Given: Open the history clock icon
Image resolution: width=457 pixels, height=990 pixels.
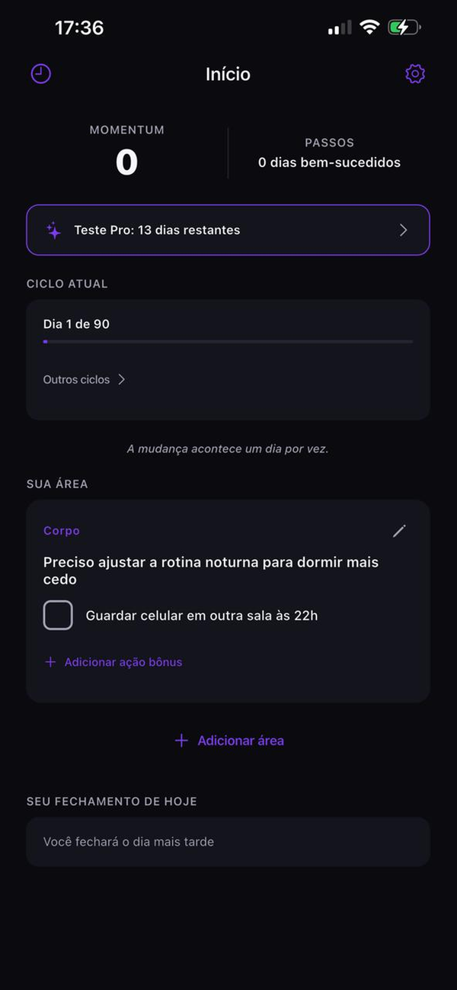Looking at the screenshot, I should point(40,73).
